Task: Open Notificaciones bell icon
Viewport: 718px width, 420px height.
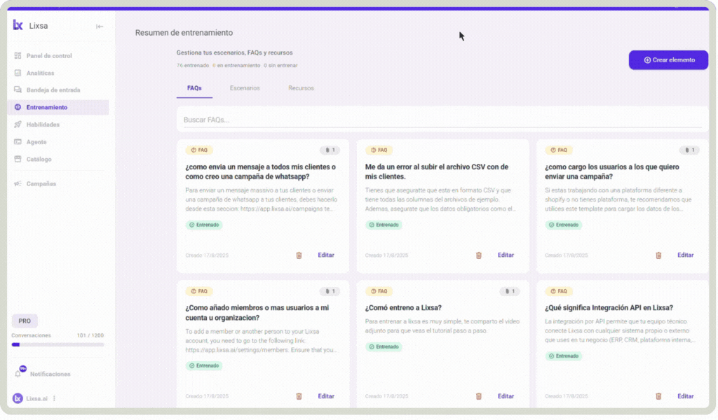Action: (x=18, y=374)
